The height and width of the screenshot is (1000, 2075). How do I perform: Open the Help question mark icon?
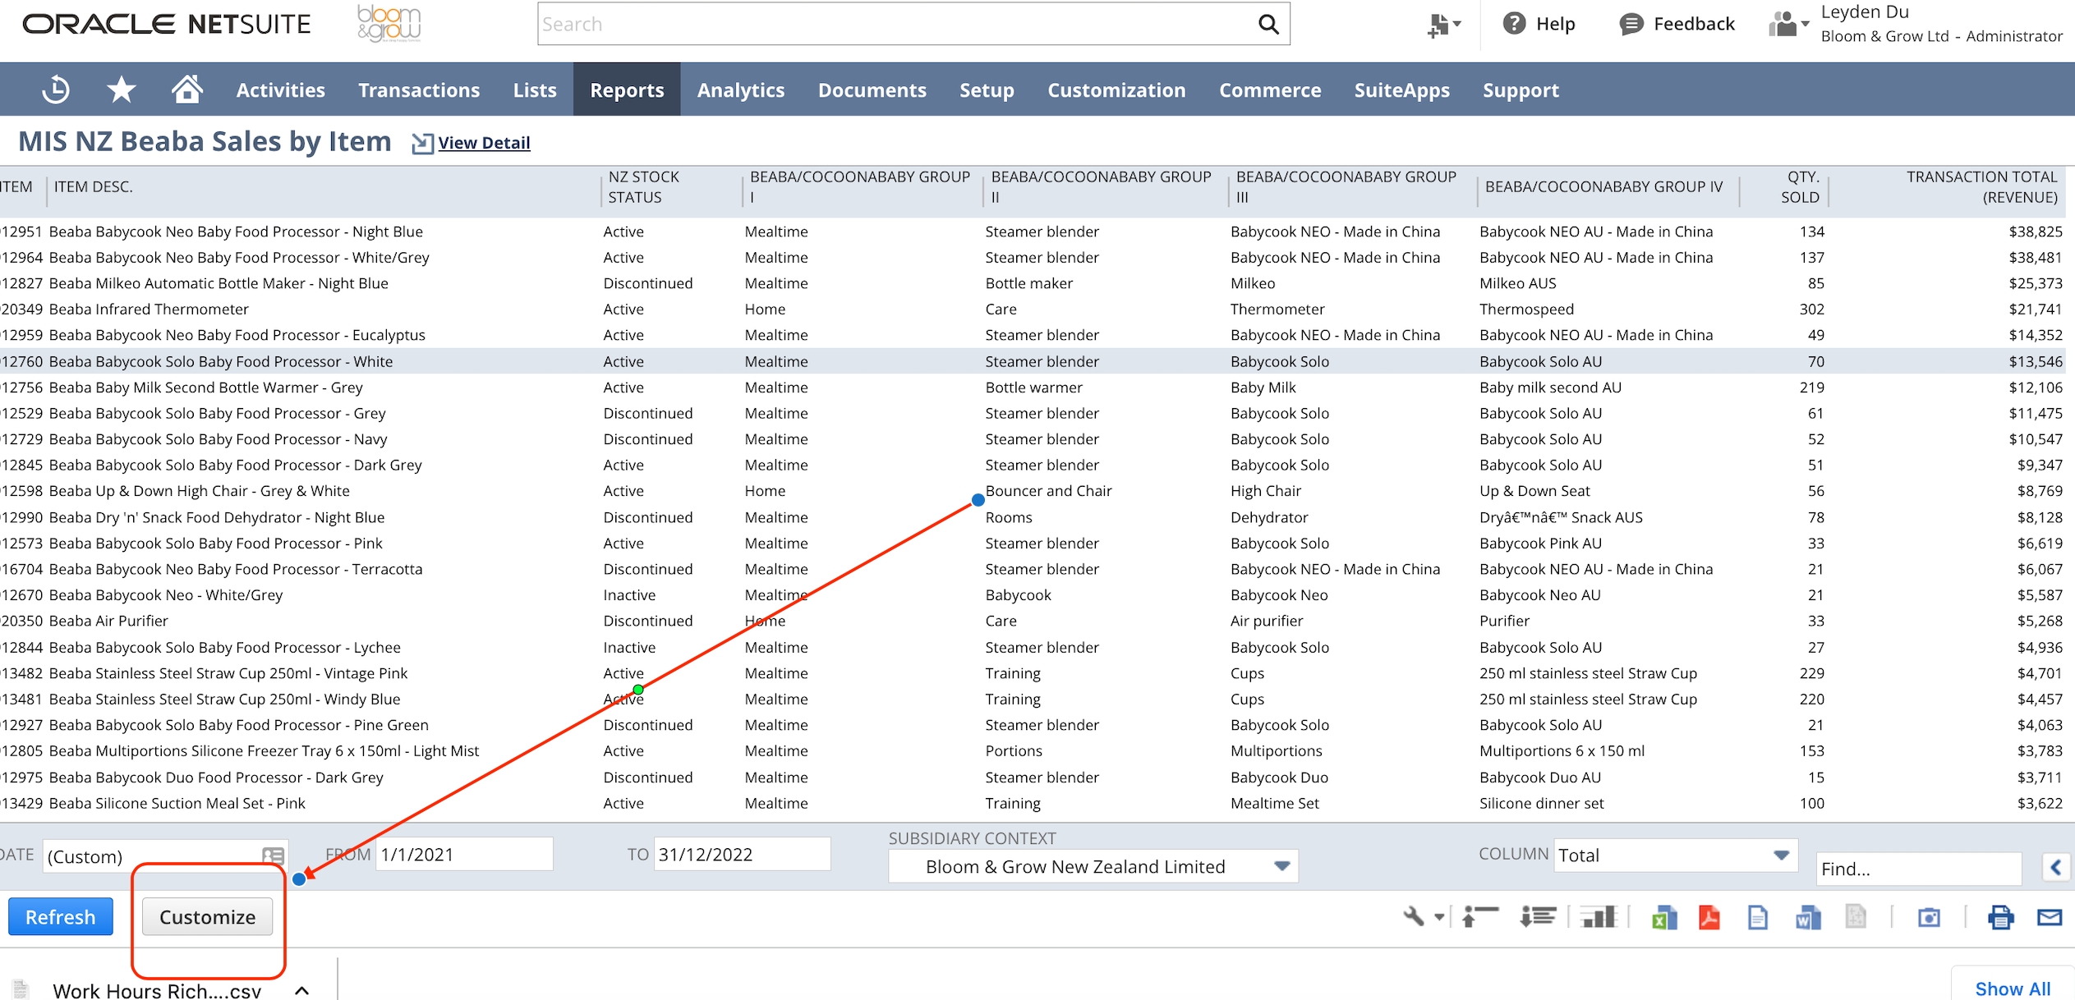click(x=1513, y=24)
